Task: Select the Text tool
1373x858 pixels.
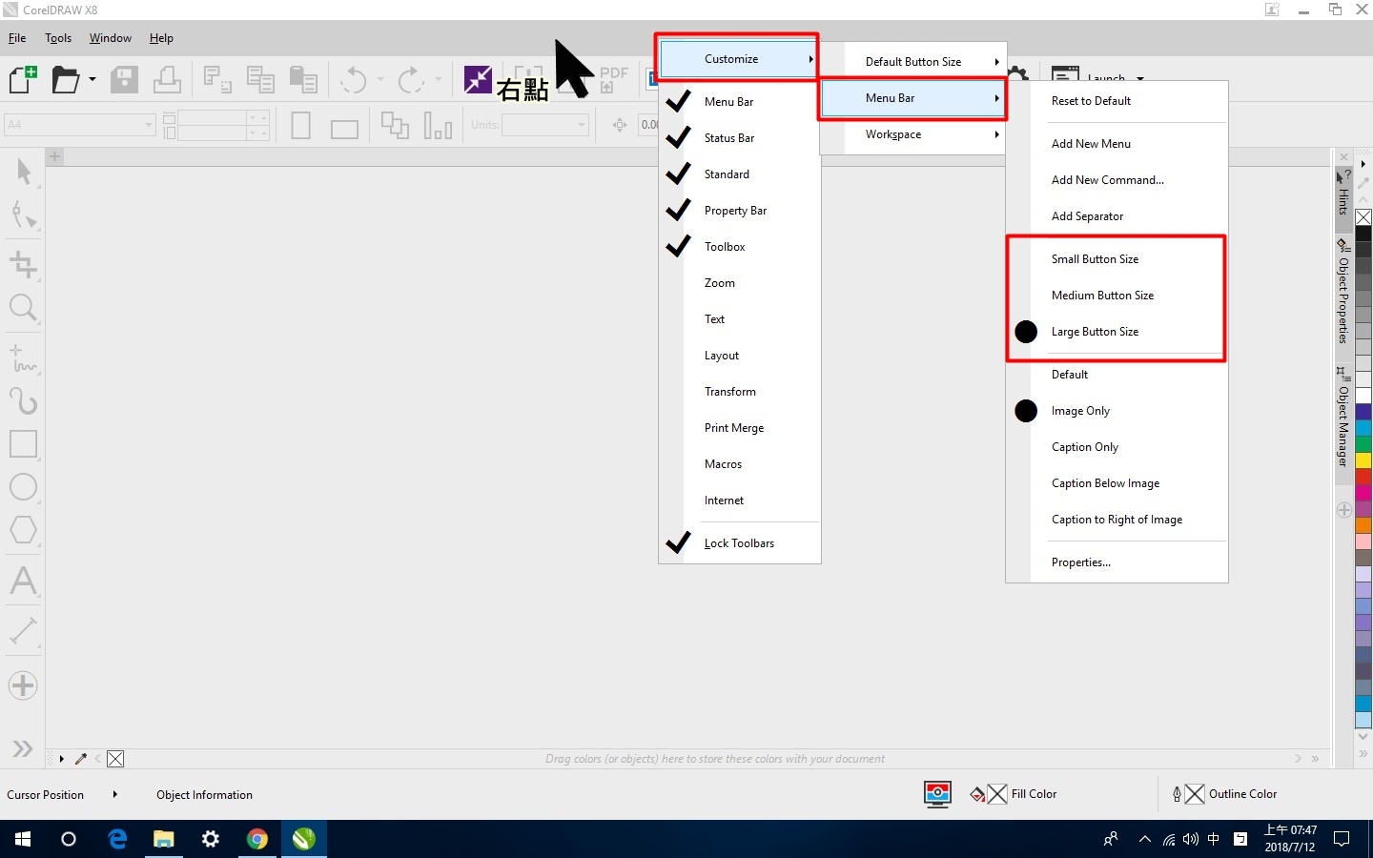Action: 23,581
